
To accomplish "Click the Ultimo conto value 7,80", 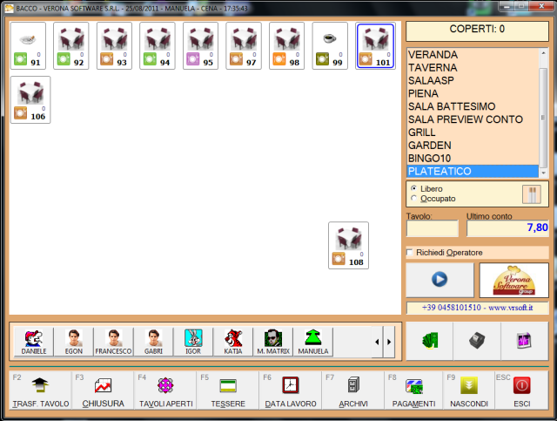I will [507, 228].
